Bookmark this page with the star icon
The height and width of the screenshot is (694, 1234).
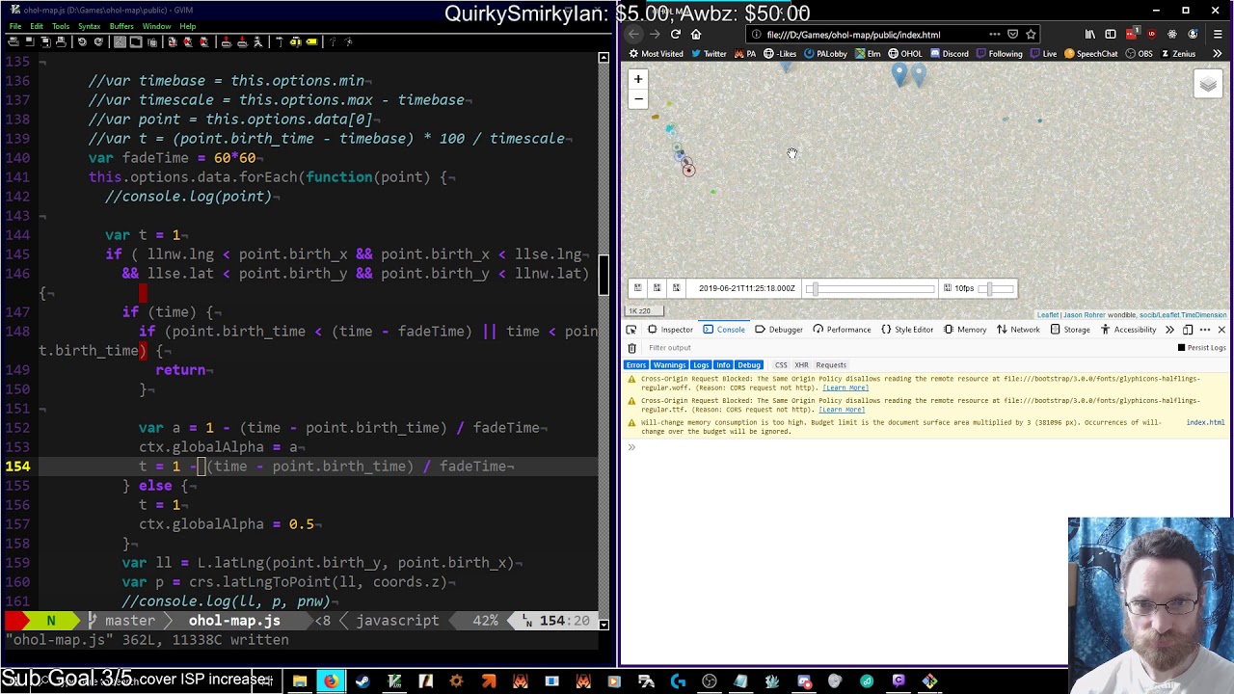coord(1031,34)
